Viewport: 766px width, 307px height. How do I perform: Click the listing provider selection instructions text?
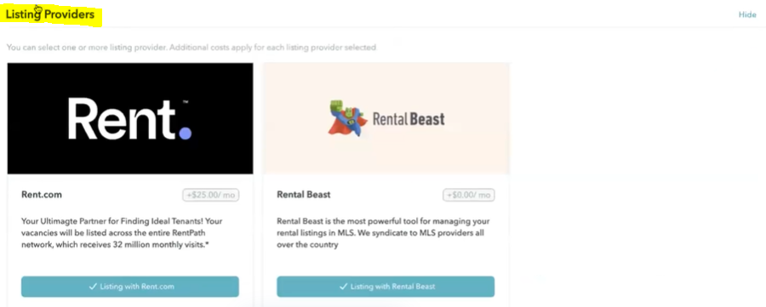coord(191,48)
